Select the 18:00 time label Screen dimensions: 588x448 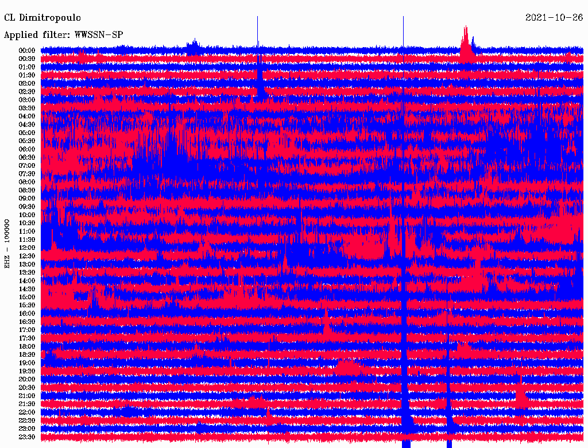click(27, 346)
